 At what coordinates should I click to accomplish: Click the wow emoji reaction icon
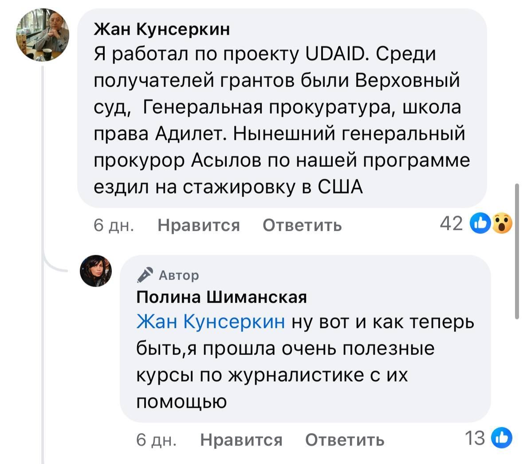point(501,224)
